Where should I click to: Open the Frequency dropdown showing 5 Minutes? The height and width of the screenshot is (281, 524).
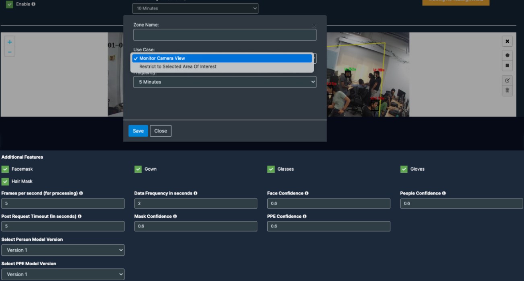[225, 82]
